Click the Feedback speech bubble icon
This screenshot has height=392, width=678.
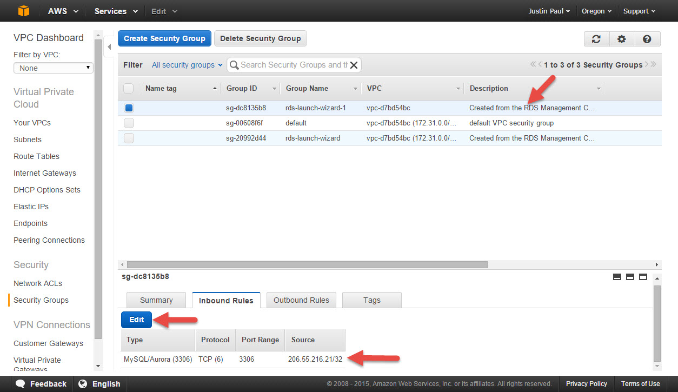coord(21,384)
